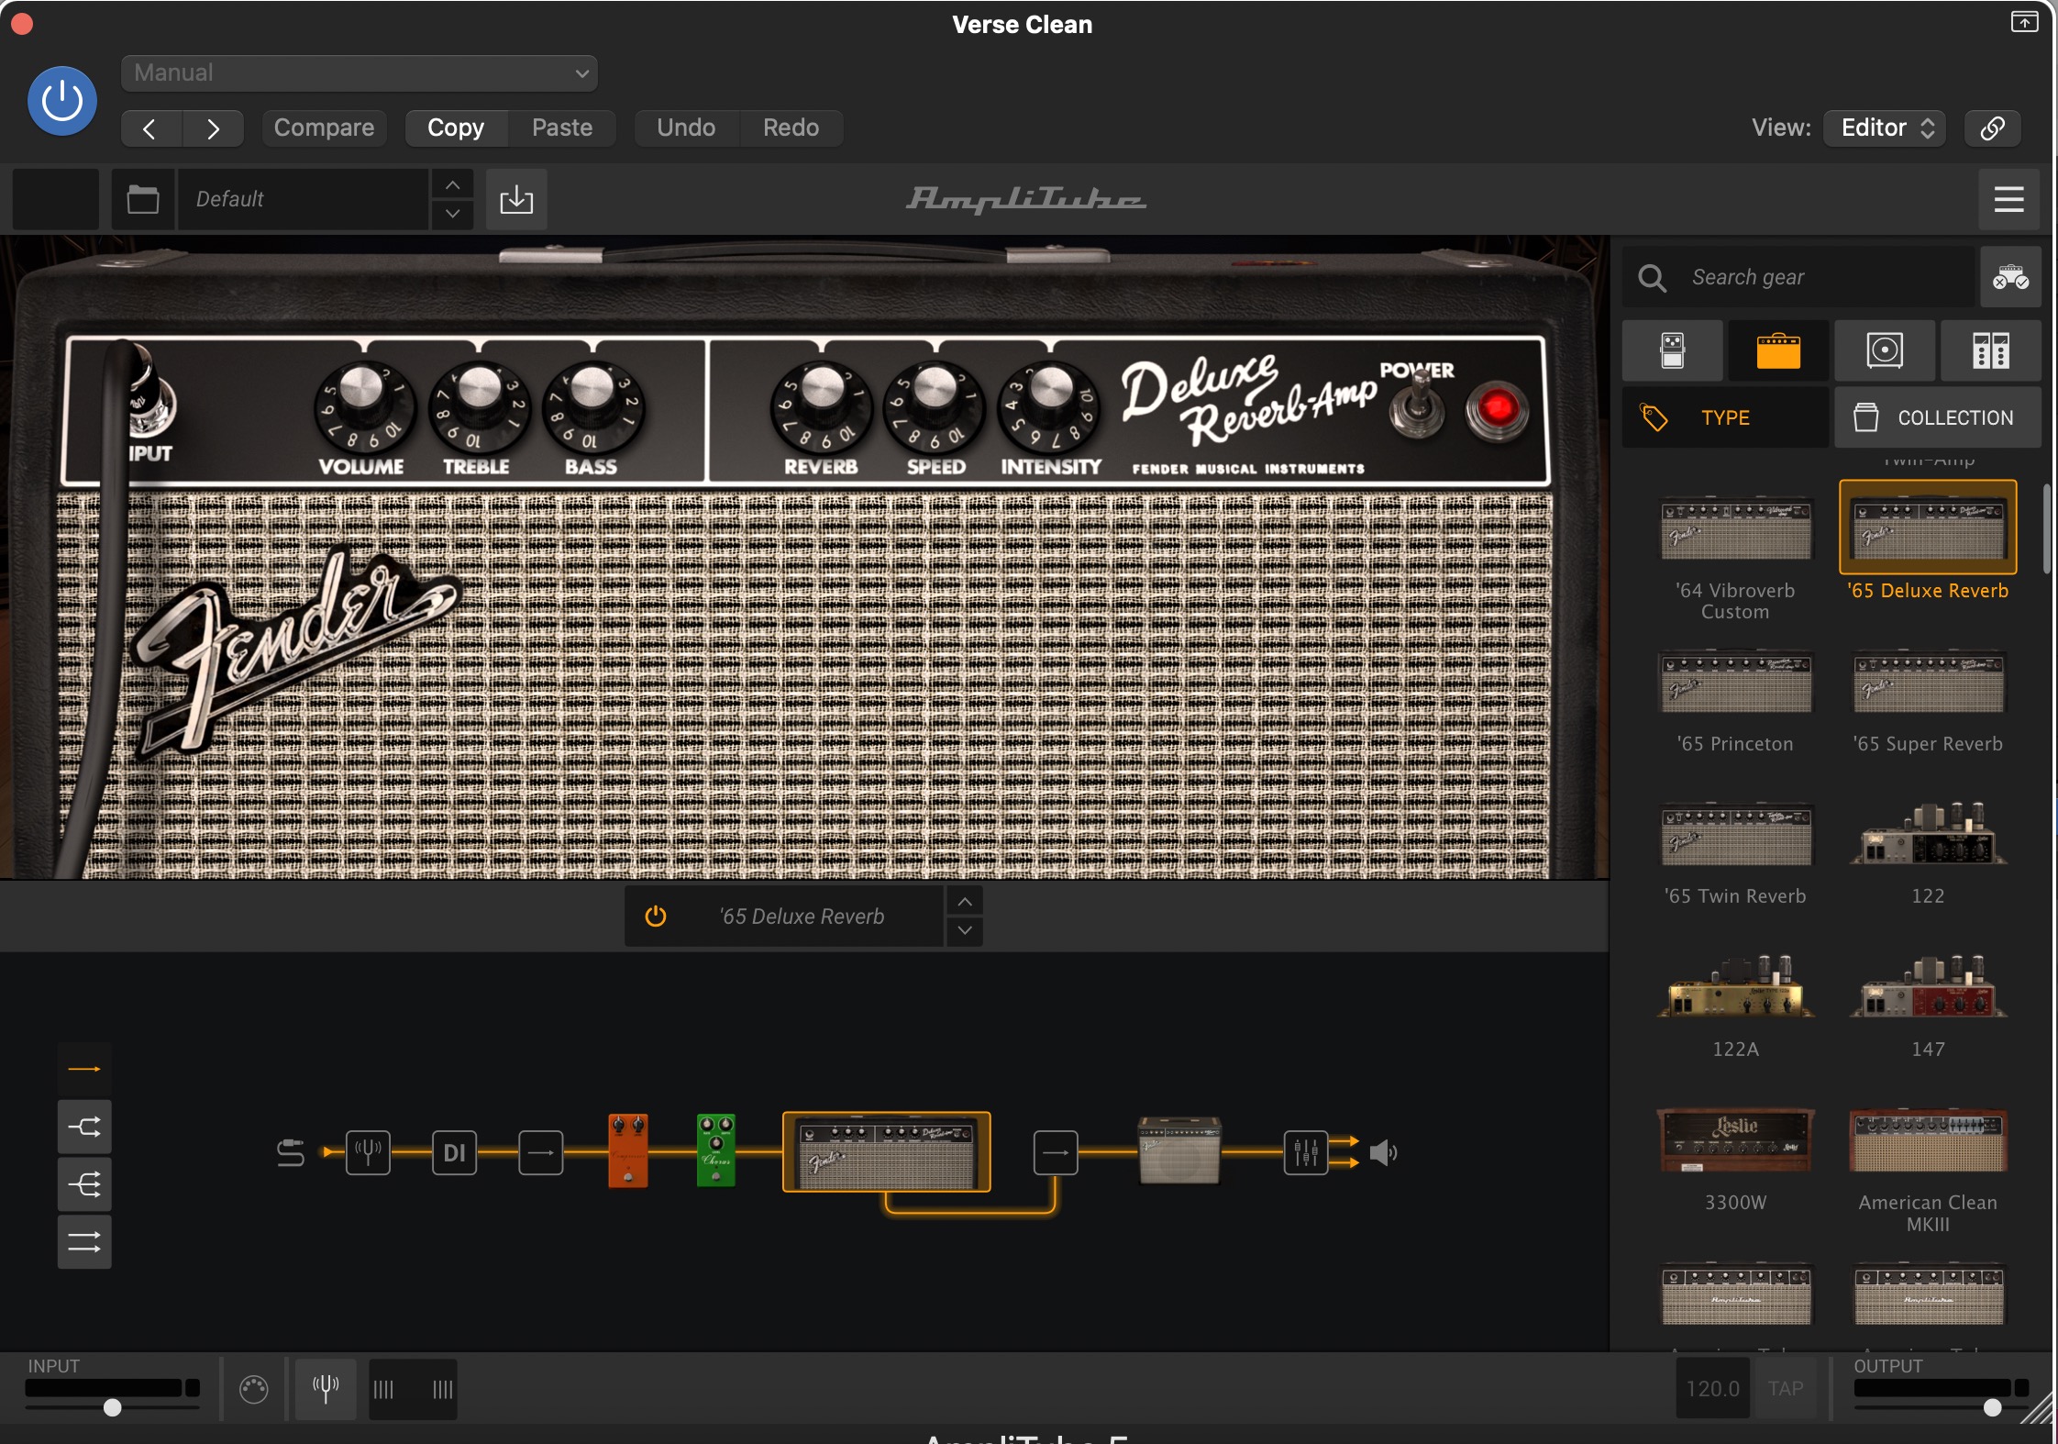2058x1444 pixels.
Task: Choose the '64 Vibroverb Custom amp
Action: click(x=1735, y=529)
